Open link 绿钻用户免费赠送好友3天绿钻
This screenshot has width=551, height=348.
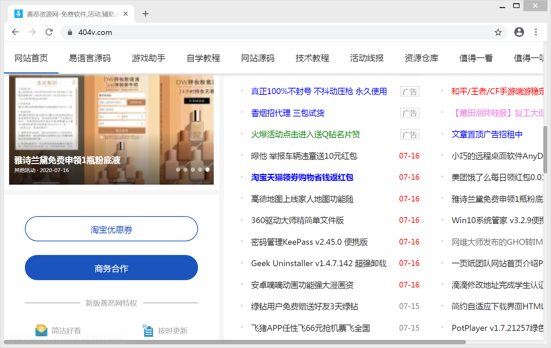click(x=305, y=307)
